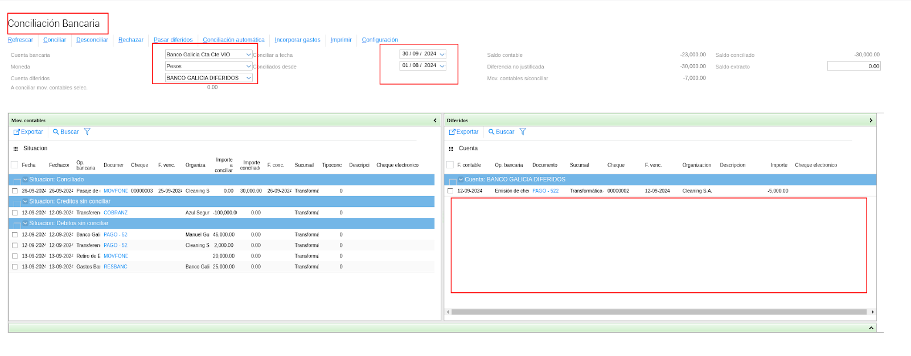Image resolution: width=911 pixels, height=356 pixels.
Task: Click the Saldo extracto input field
Action: (853, 67)
